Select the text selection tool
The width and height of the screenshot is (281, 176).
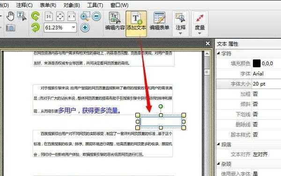[22, 16]
